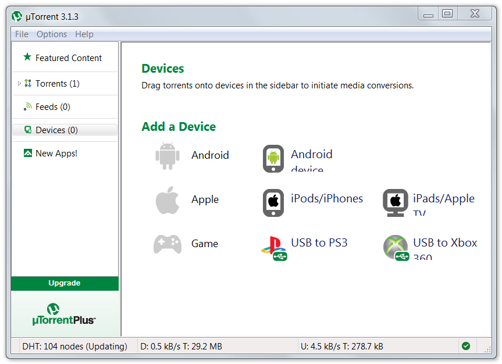Screen dimensions: 502x364
Task: Click the Apple category label
Action: (205, 199)
